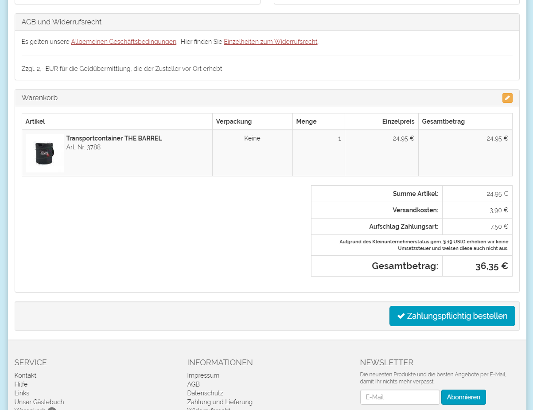Click THE BARREL product thumbnail

point(45,153)
